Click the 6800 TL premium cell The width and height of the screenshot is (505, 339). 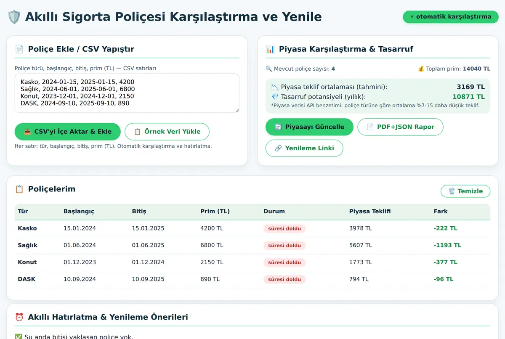[212, 245]
